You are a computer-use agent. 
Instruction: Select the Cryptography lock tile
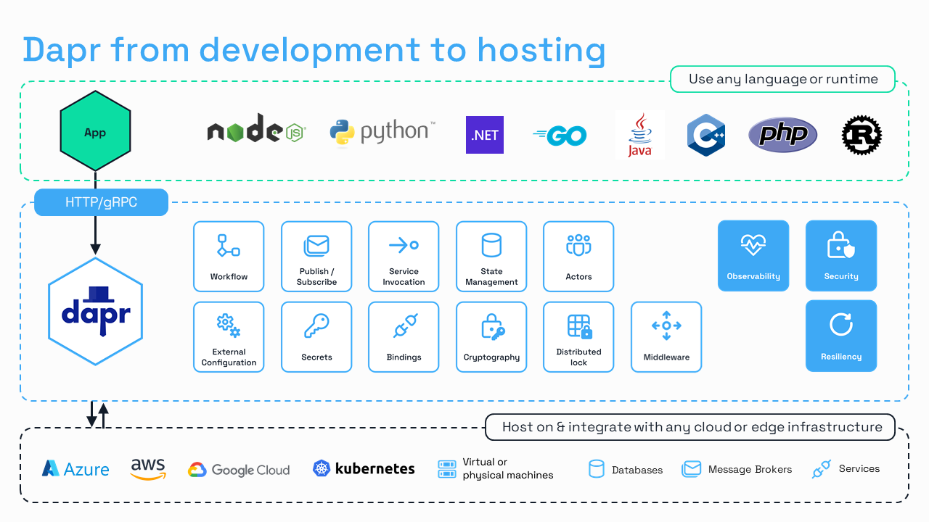pos(491,337)
